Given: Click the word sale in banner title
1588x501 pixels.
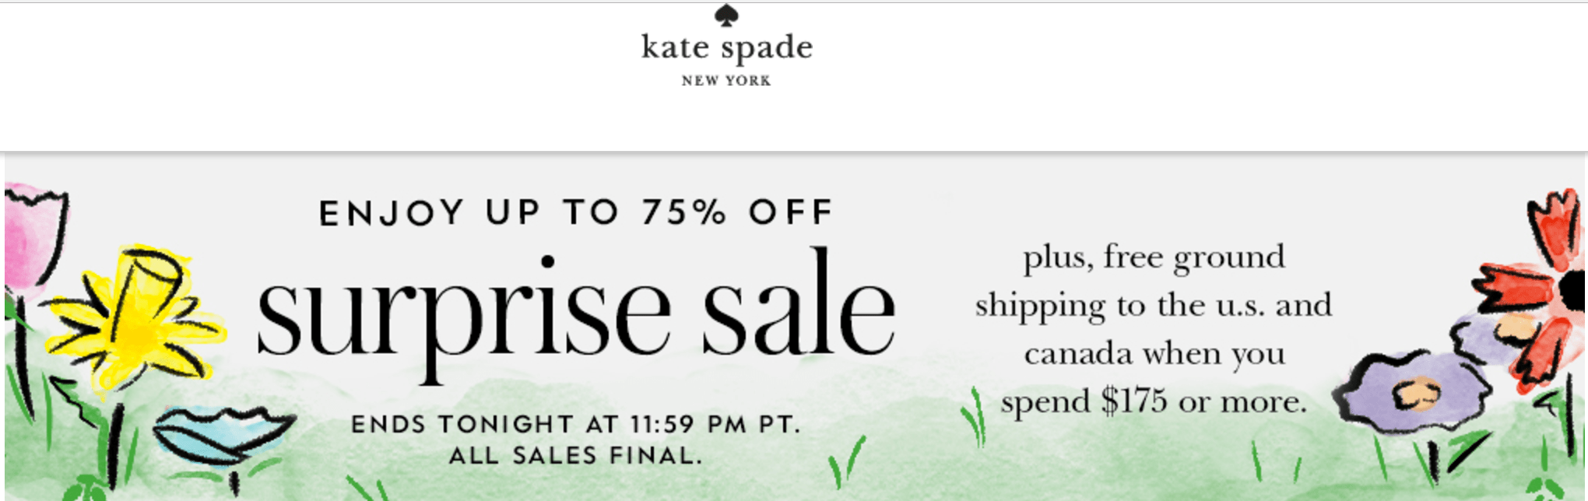Looking at the screenshot, I should pyautogui.click(x=799, y=303).
